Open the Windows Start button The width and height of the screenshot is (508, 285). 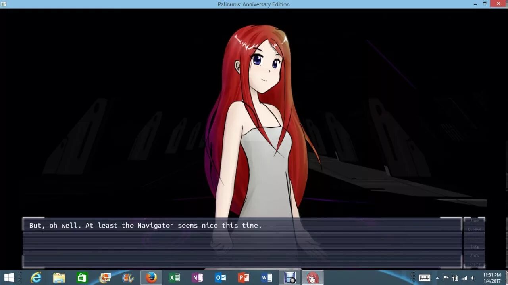click(x=9, y=278)
